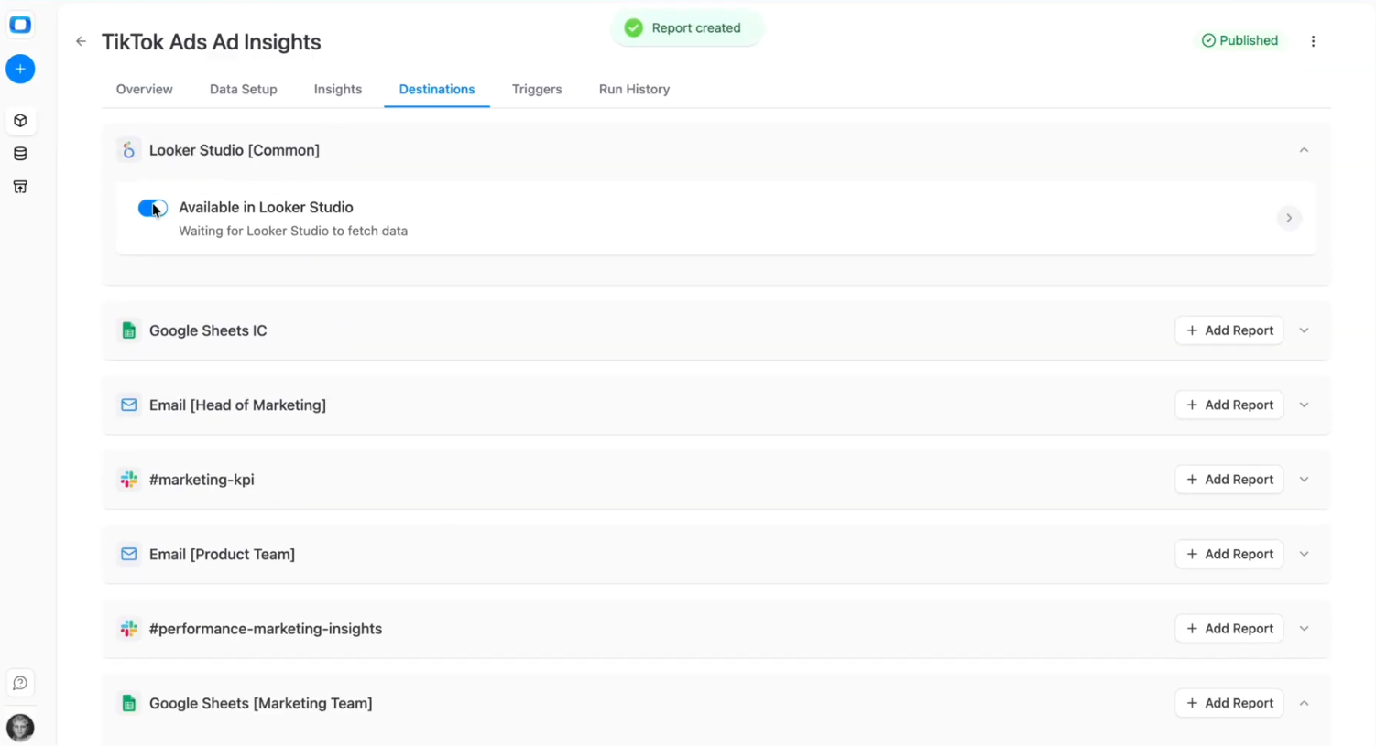Open the three-dot menu near Published

(x=1314, y=40)
